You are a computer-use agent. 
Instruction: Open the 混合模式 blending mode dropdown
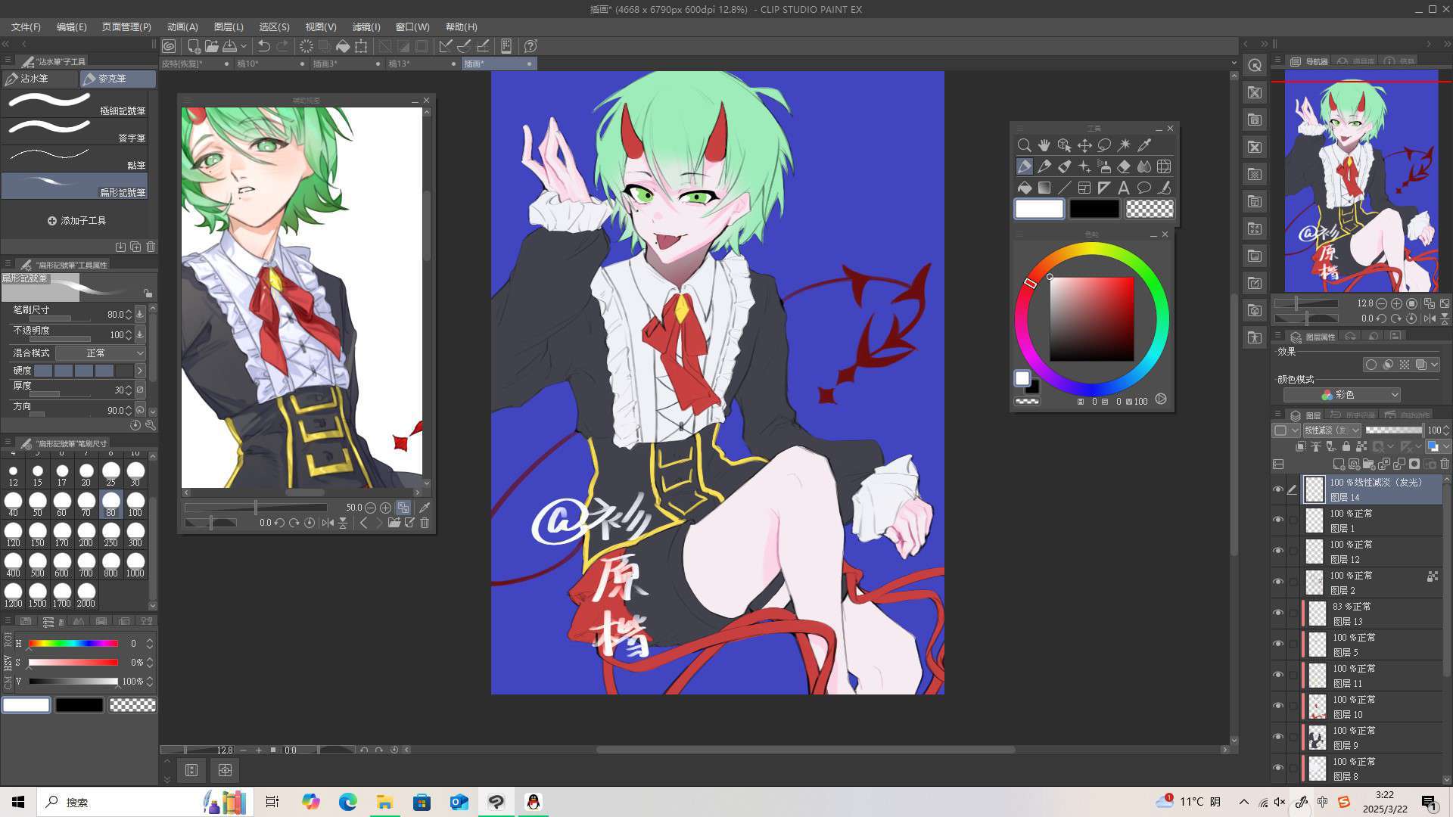pyautogui.click(x=101, y=353)
